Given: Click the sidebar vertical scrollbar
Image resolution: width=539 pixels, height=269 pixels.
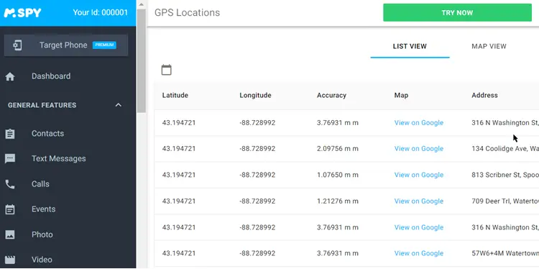Looking at the screenshot, I should tap(142, 61).
